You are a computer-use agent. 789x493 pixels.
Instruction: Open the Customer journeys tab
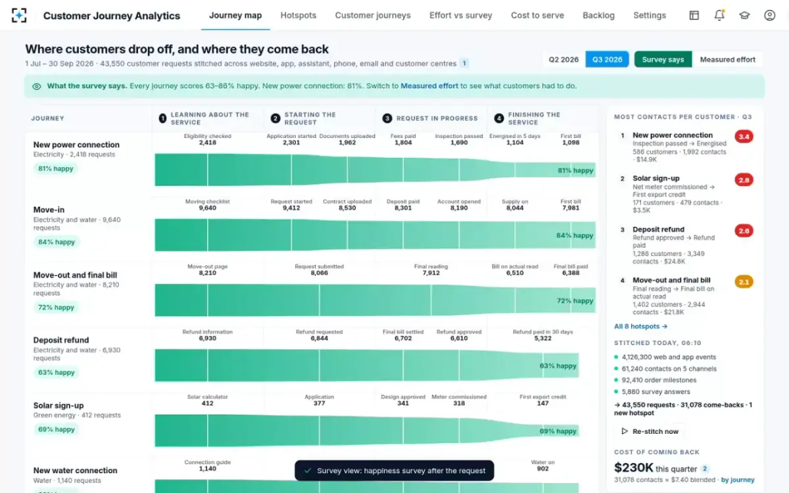click(373, 15)
